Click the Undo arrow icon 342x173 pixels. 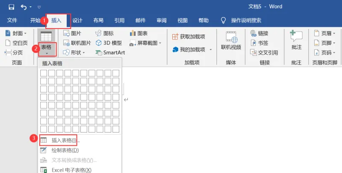point(24,7)
